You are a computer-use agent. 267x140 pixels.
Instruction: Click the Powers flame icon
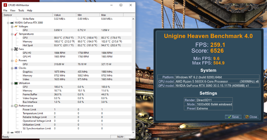[x=16, y=60]
